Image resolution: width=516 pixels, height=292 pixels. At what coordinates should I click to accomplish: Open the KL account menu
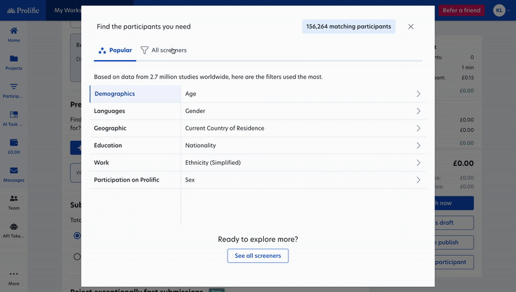[x=501, y=10]
